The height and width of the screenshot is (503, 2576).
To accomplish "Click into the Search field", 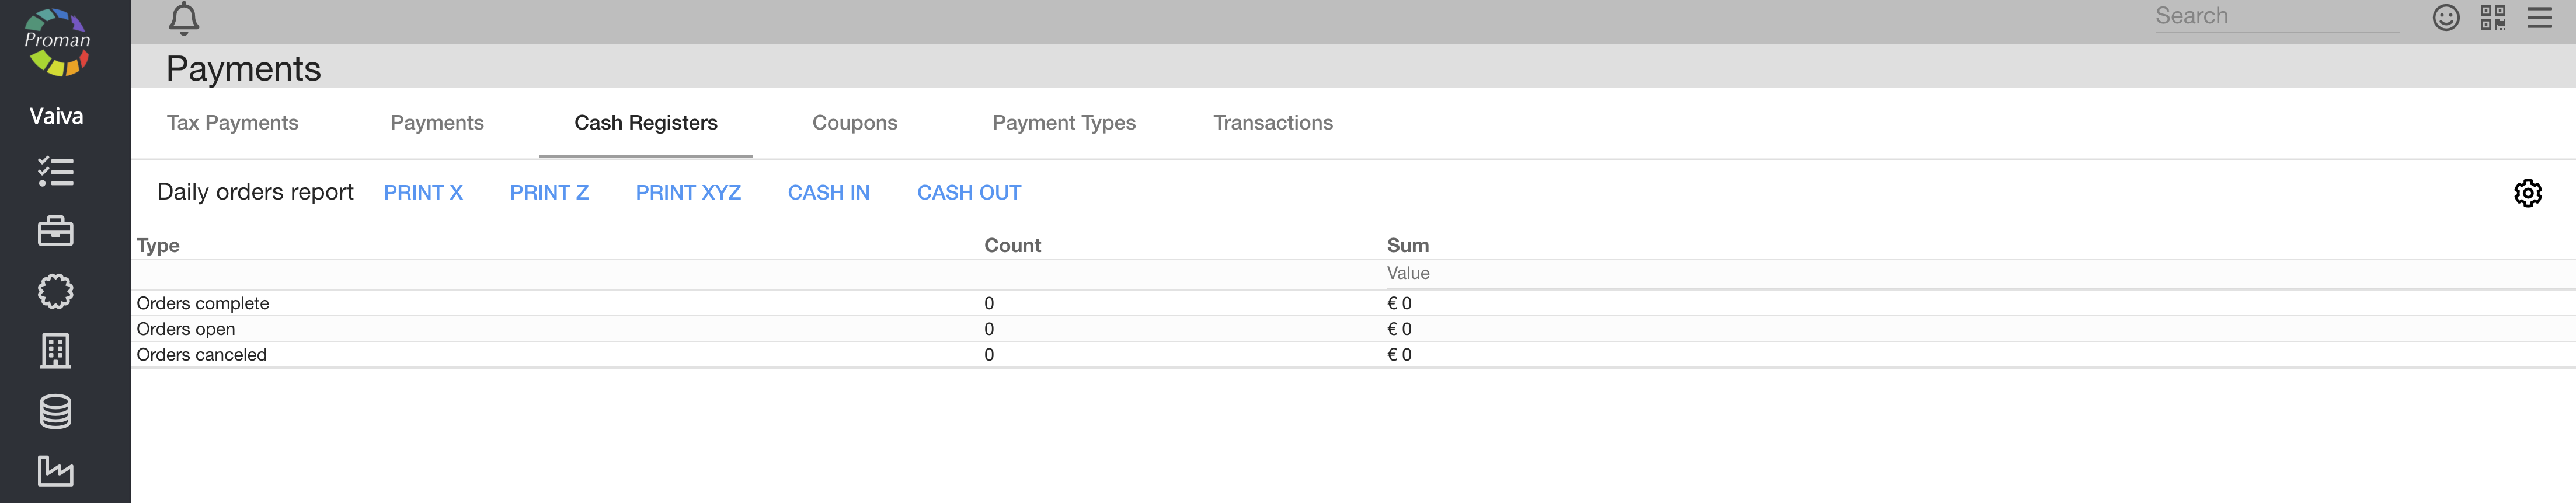I will pyautogui.click(x=2275, y=17).
